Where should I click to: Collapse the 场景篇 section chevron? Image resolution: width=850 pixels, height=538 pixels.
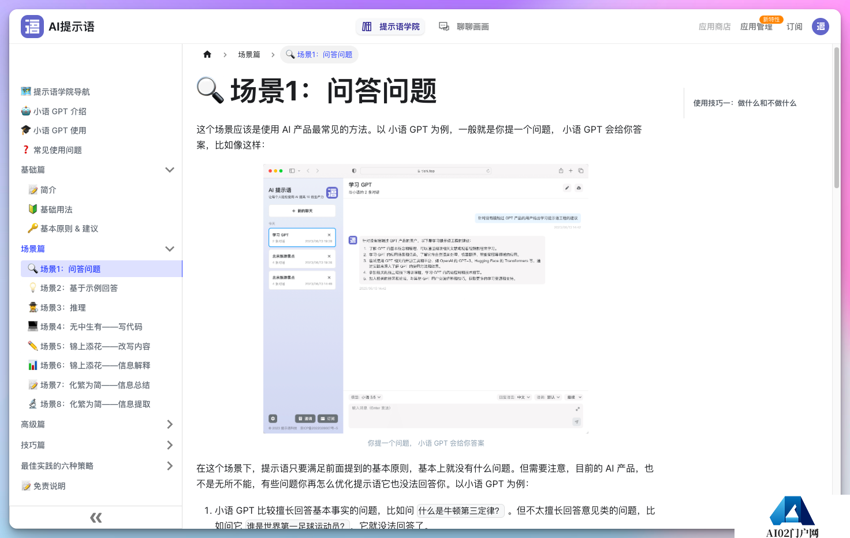(170, 249)
